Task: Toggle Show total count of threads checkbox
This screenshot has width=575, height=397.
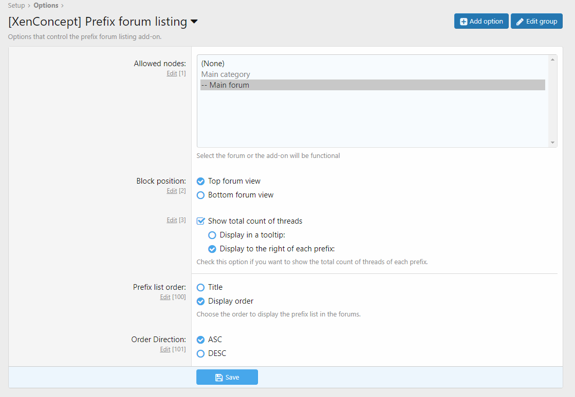Action: pos(201,221)
